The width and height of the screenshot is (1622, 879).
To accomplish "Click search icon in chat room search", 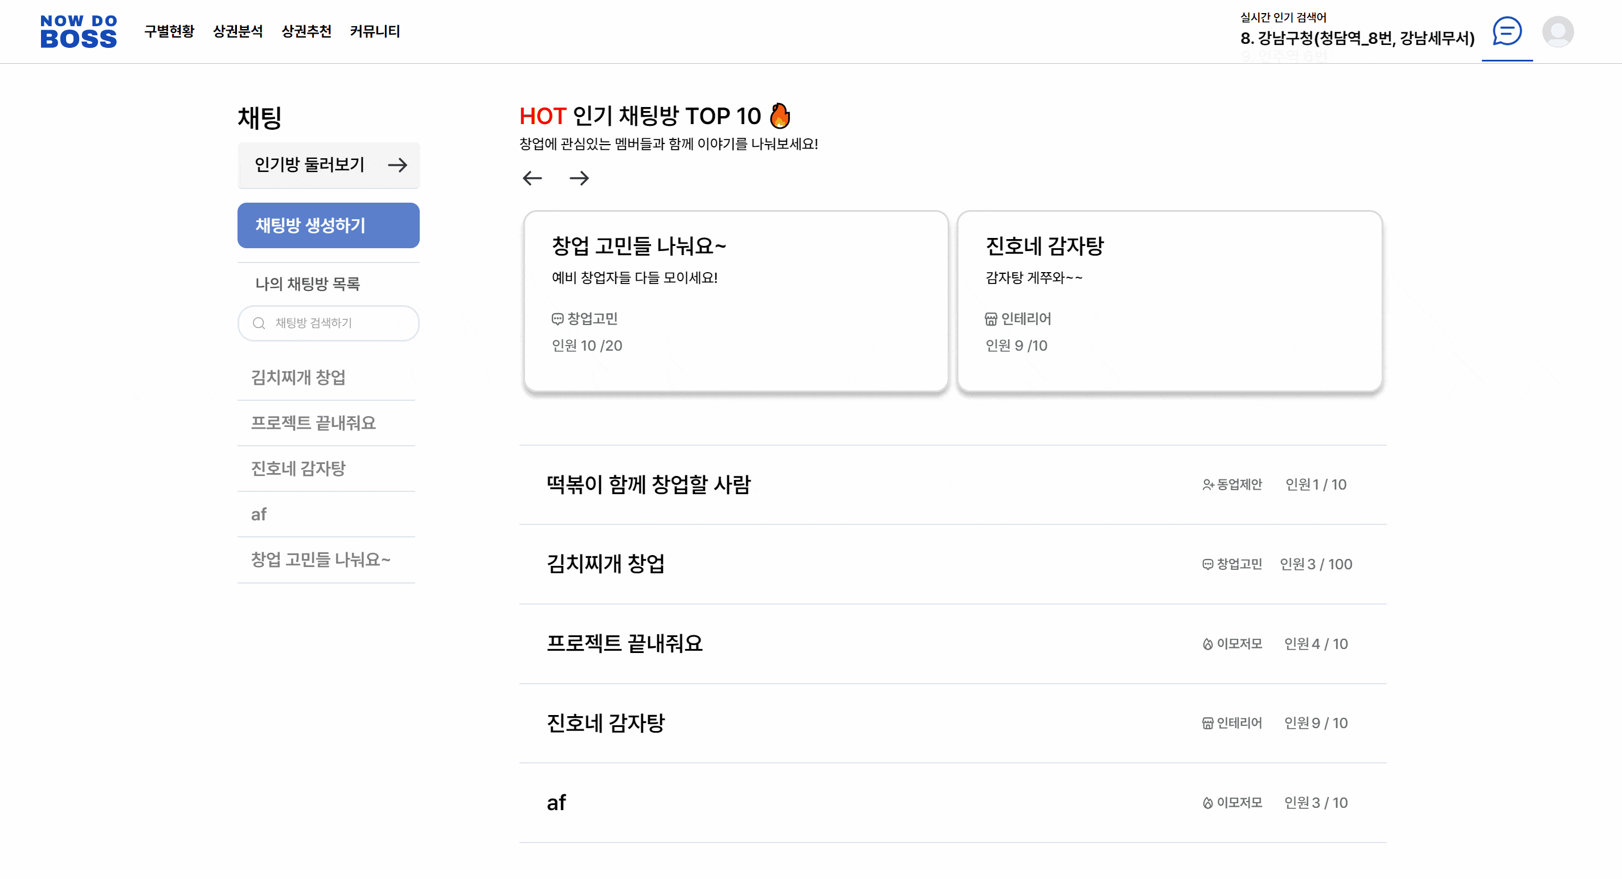I will click(x=259, y=323).
